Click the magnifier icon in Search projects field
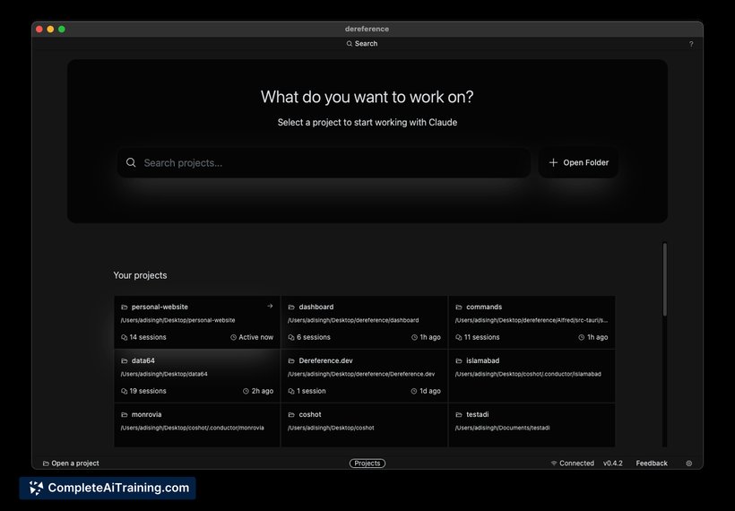This screenshot has width=735, height=511. tap(131, 162)
